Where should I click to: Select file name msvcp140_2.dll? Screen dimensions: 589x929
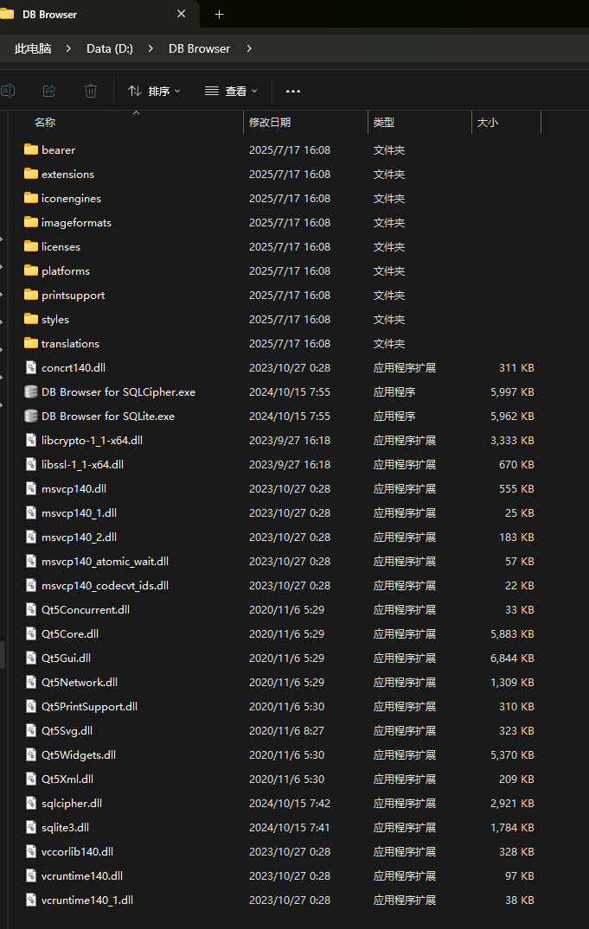point(79,538)
